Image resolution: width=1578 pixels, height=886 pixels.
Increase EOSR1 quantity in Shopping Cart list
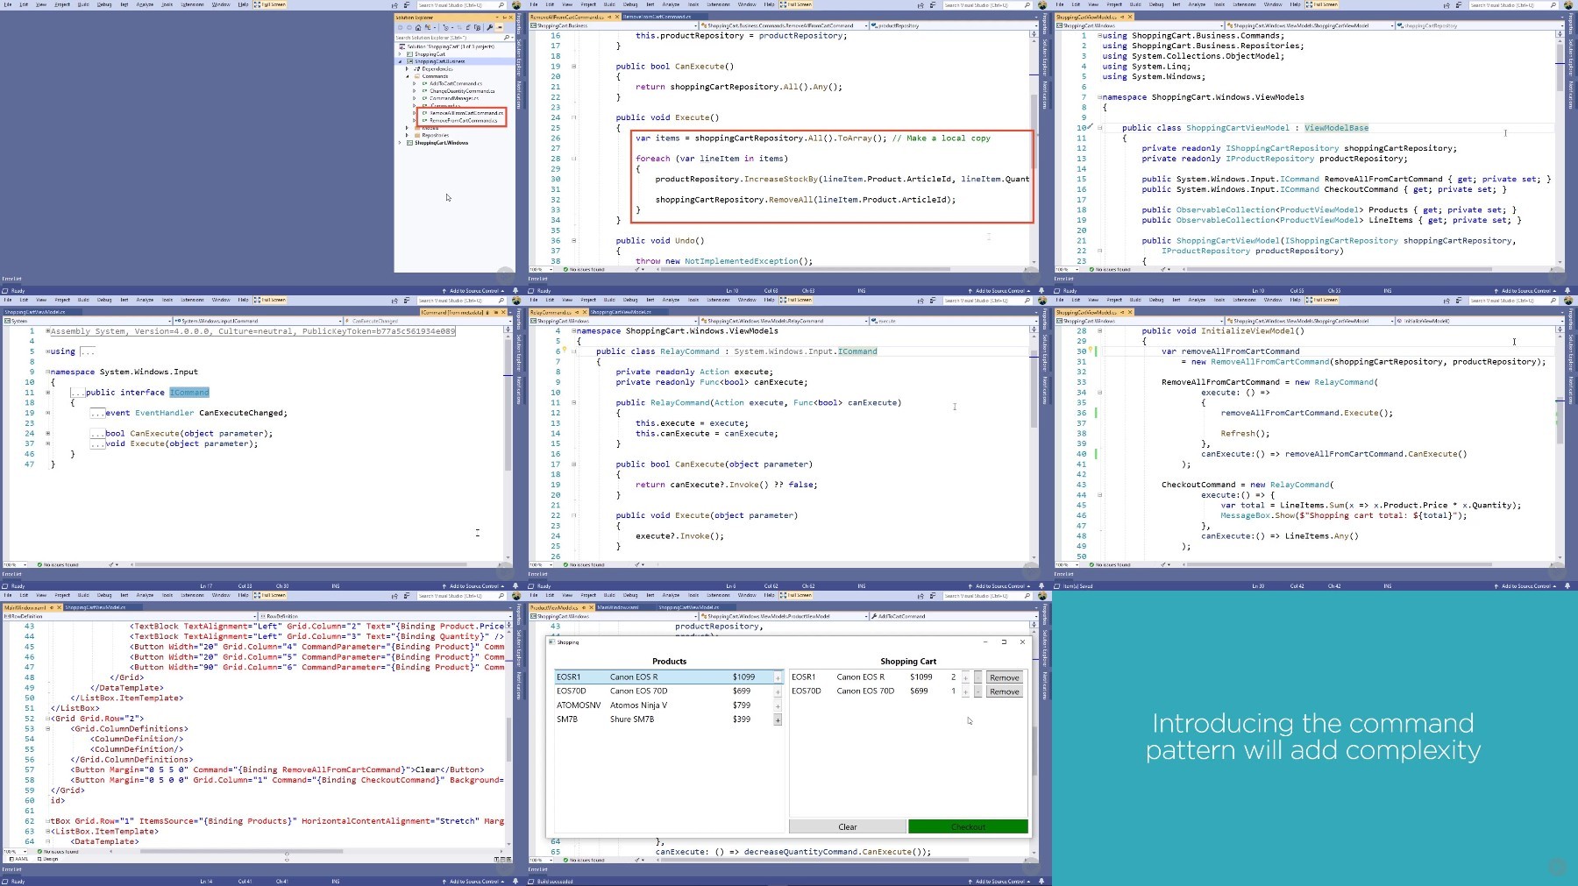965,677
